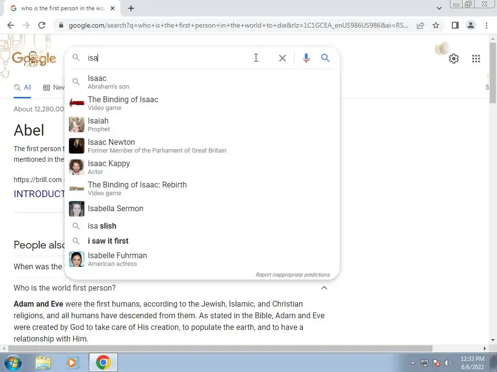Image resolution: width=497 pixels, height=372 pixels.
Task: Clear the search box with the X
Action: tap(282, 58)
